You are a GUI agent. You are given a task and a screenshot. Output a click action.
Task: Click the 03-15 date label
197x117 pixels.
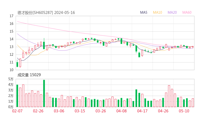(80, 111)
